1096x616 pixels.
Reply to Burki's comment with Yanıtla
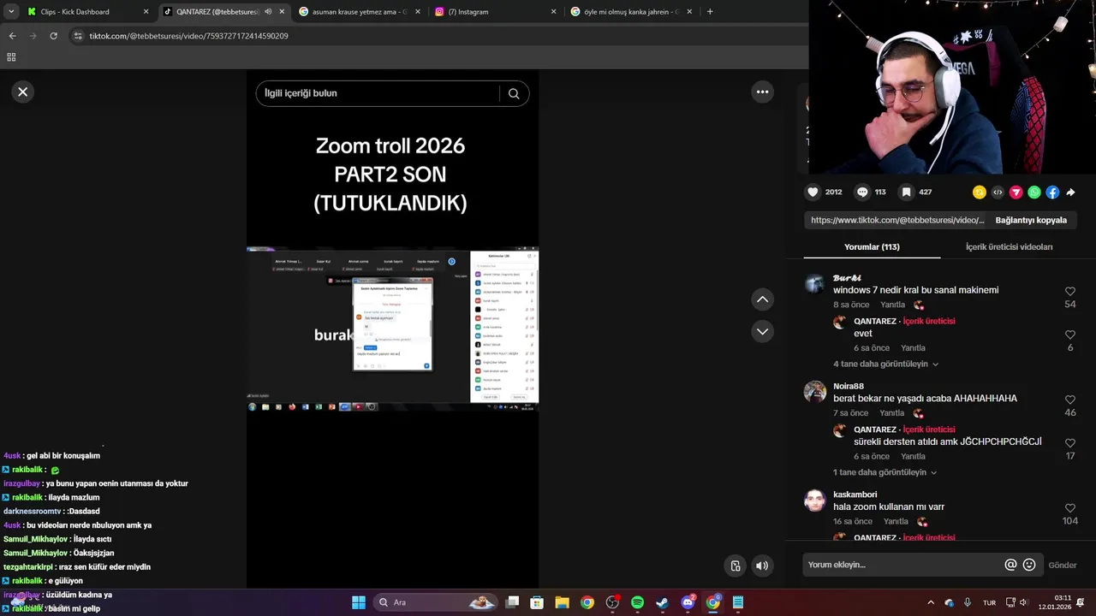click(892, 305)
